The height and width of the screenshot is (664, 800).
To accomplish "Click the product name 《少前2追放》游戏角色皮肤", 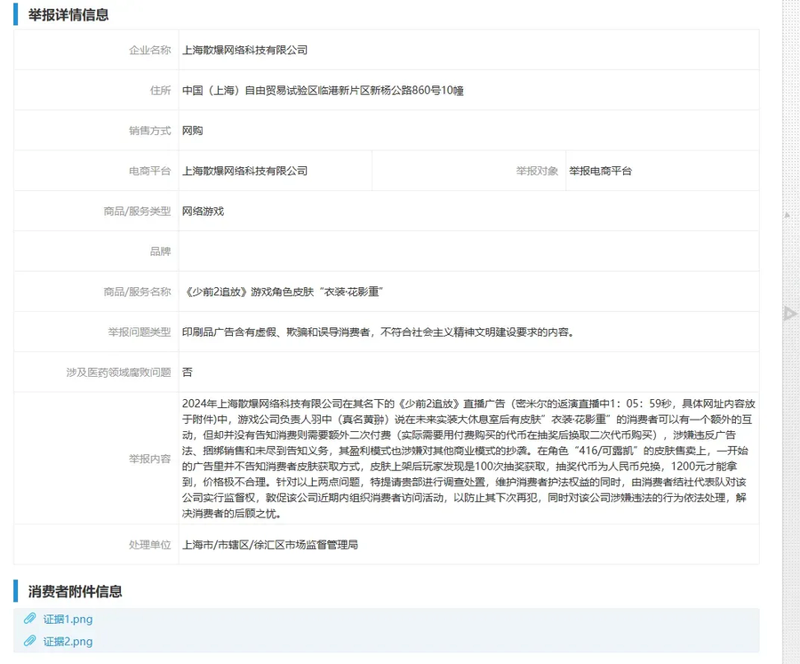I will 248,292.
